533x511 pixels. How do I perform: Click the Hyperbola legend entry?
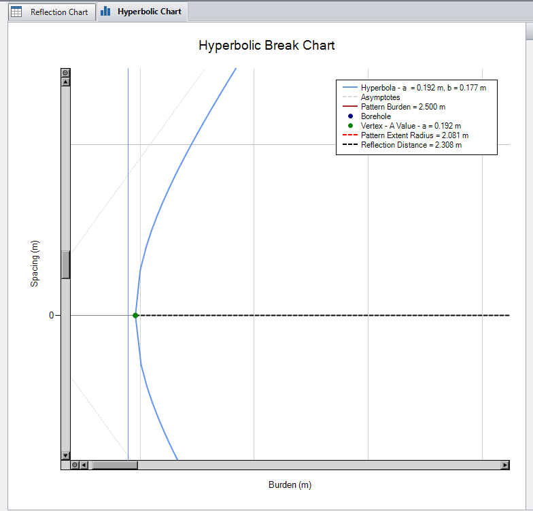pyautogui.click(x=415, y=88)
